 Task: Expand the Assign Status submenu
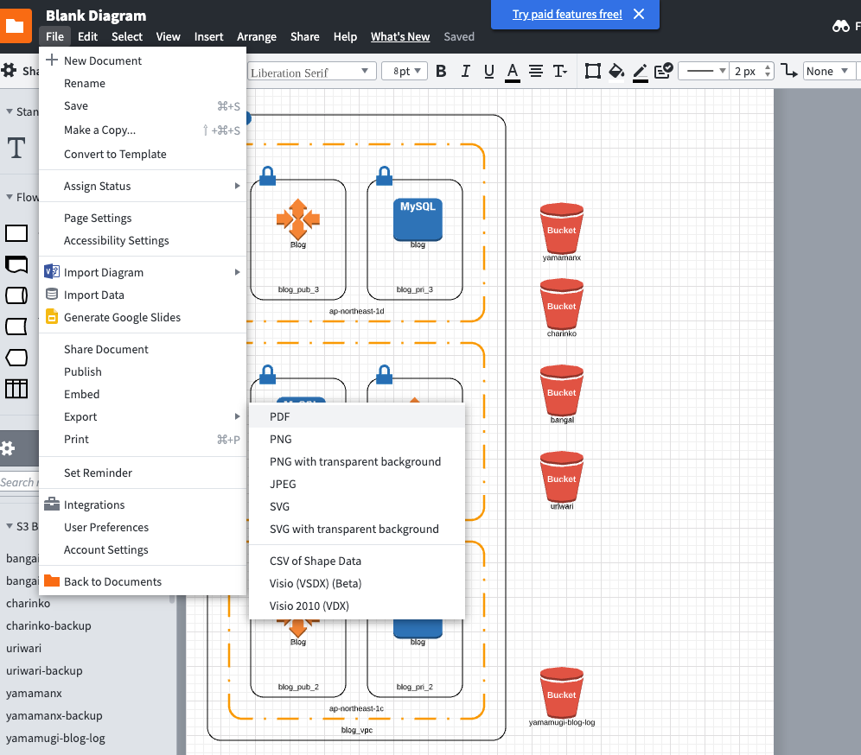click(x=143, y=186)
